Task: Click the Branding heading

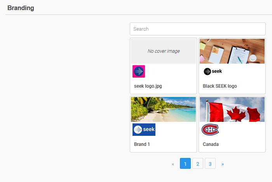Action: point(21,8)
